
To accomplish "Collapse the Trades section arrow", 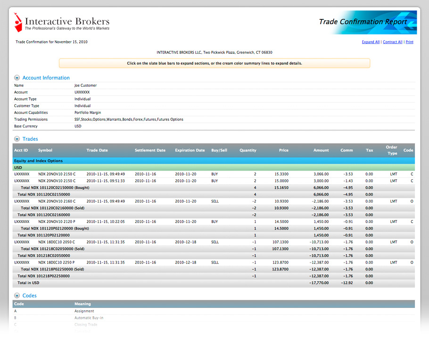I will pyautogui.click(x=17, y=139).
